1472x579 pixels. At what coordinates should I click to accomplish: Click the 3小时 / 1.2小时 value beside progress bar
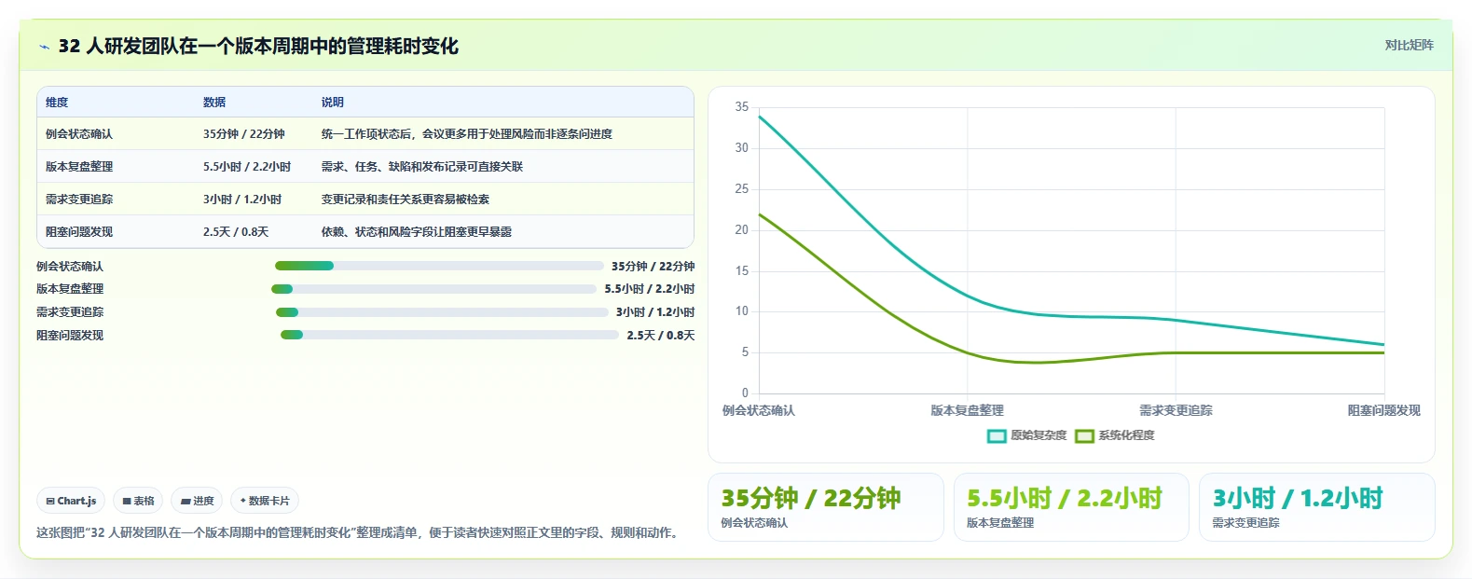(x=655, y=312)
